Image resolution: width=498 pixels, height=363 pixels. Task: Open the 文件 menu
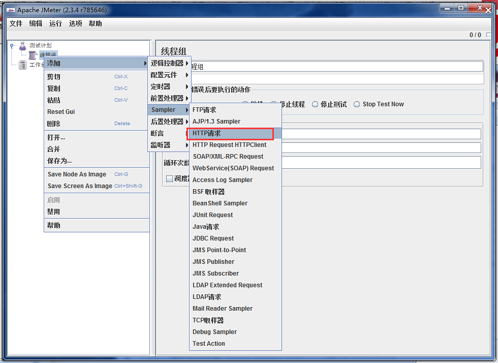16,23
